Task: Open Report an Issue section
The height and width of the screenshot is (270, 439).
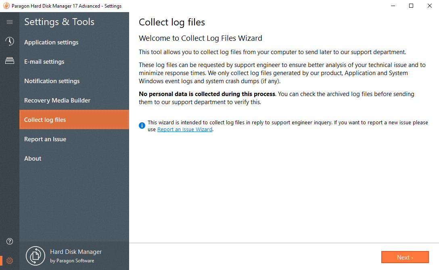Action: 45,139
